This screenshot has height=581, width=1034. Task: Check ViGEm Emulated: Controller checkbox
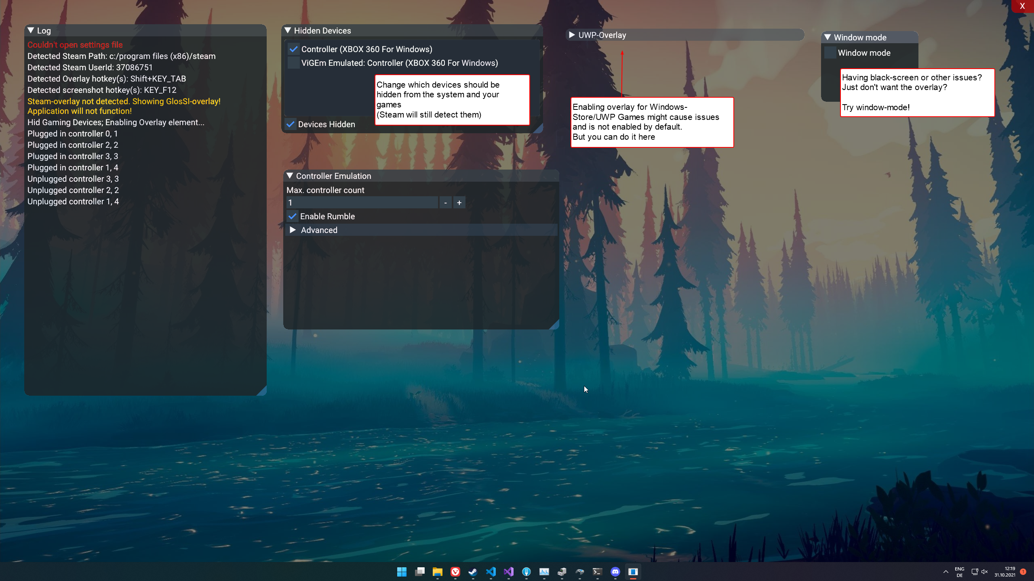tap(293, 63)
